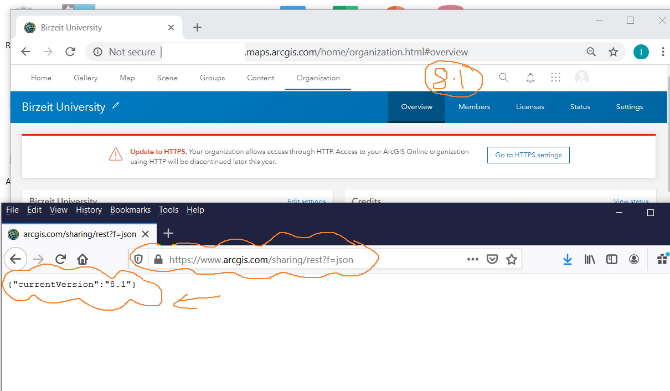
Task: Open the Firefox Help menu
Action: [195, 210]
